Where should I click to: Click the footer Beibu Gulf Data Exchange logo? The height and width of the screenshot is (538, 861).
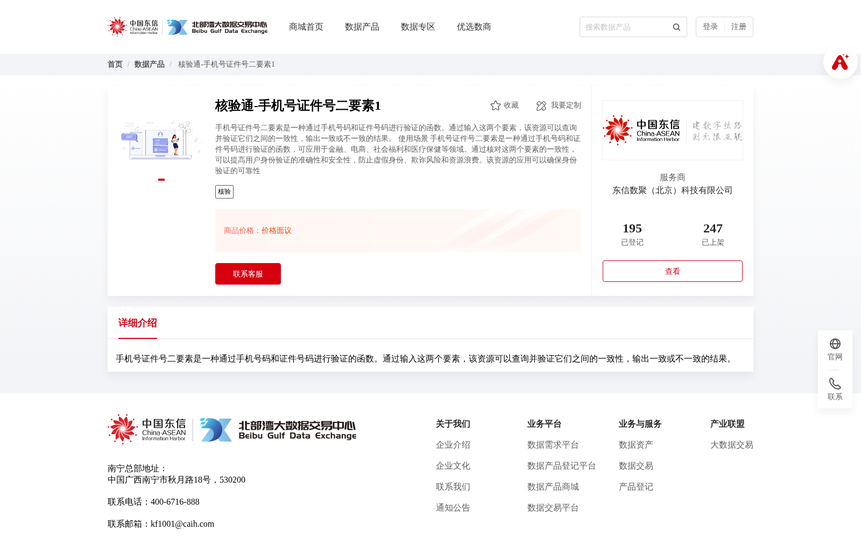278,429
